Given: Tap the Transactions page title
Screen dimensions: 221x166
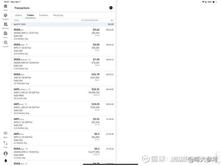Looking at the screenshot, I should [22, 8].
